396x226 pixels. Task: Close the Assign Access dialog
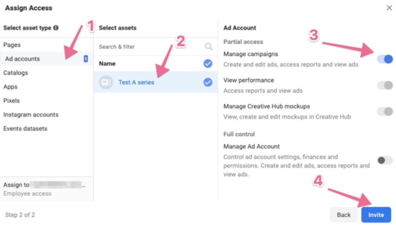pyautogui.click(x=389, y=8)
